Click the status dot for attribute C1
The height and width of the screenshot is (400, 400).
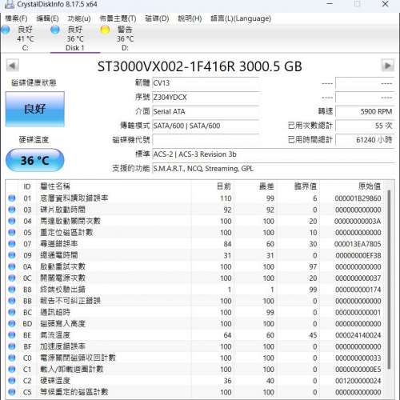(x=12, y=369)
